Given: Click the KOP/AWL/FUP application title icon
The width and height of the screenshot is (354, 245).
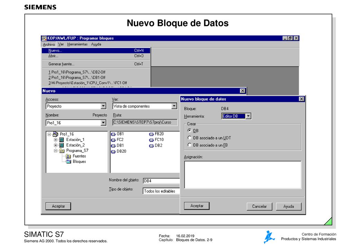Looking at the screenshot, I should coord(44,38).
